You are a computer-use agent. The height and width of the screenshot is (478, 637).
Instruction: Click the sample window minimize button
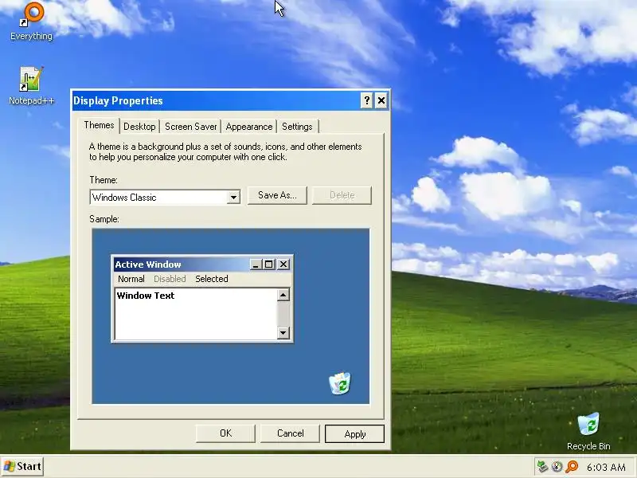(256, 264)
